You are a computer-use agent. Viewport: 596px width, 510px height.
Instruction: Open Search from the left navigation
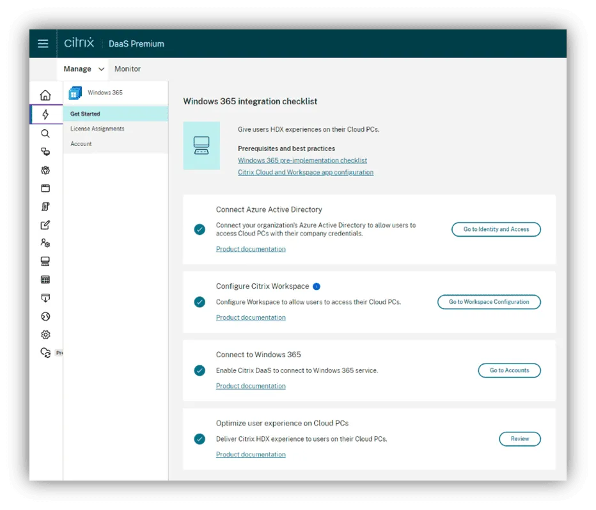coord(45,133)
